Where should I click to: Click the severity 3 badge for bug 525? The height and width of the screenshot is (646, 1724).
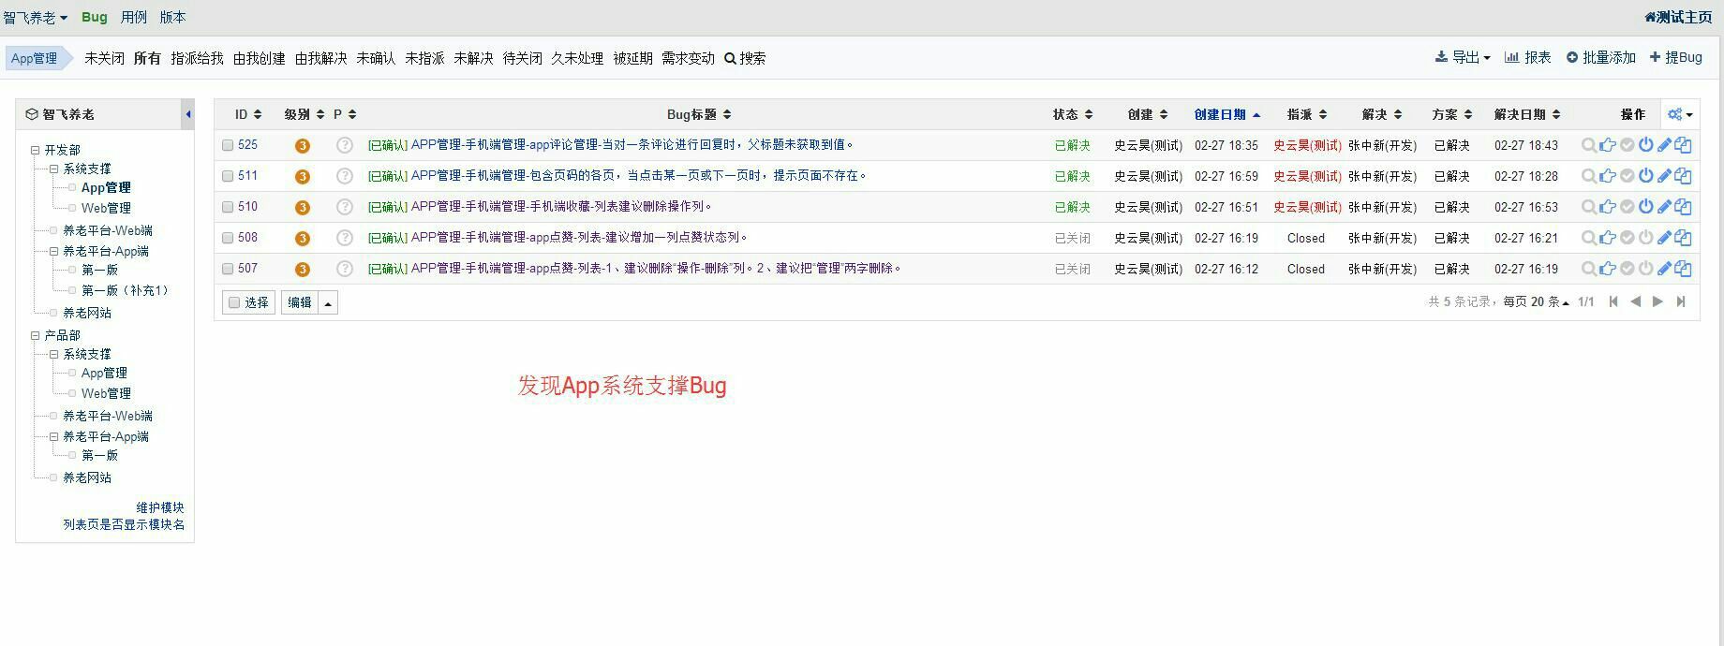coord(302,145)
